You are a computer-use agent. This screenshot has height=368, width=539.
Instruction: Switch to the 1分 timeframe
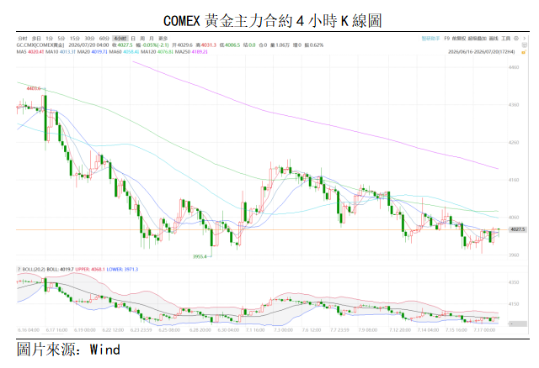(50, 39)
